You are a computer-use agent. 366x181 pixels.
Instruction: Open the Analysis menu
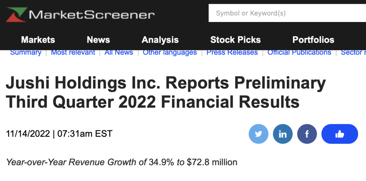[x=160, y=40]
